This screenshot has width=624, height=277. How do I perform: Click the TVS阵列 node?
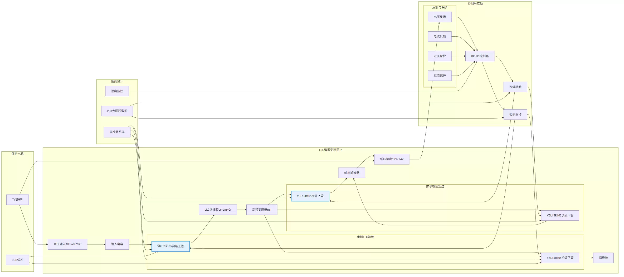click(17, 200)
